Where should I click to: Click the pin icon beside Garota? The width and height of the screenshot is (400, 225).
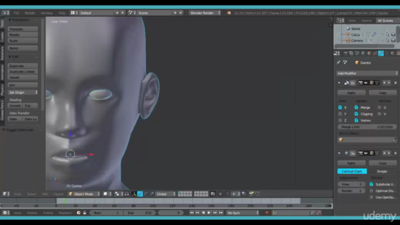[339, 62]
